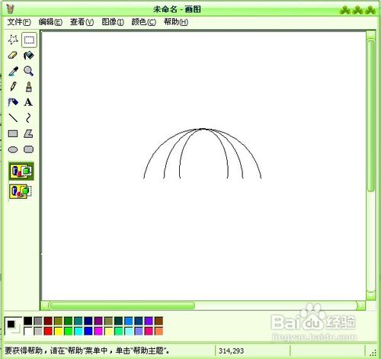
Task: Select the Rounded Rectangle tool
Action: [x=28, y=149]
